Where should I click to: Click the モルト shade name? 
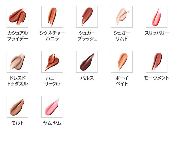click(17, 123)
